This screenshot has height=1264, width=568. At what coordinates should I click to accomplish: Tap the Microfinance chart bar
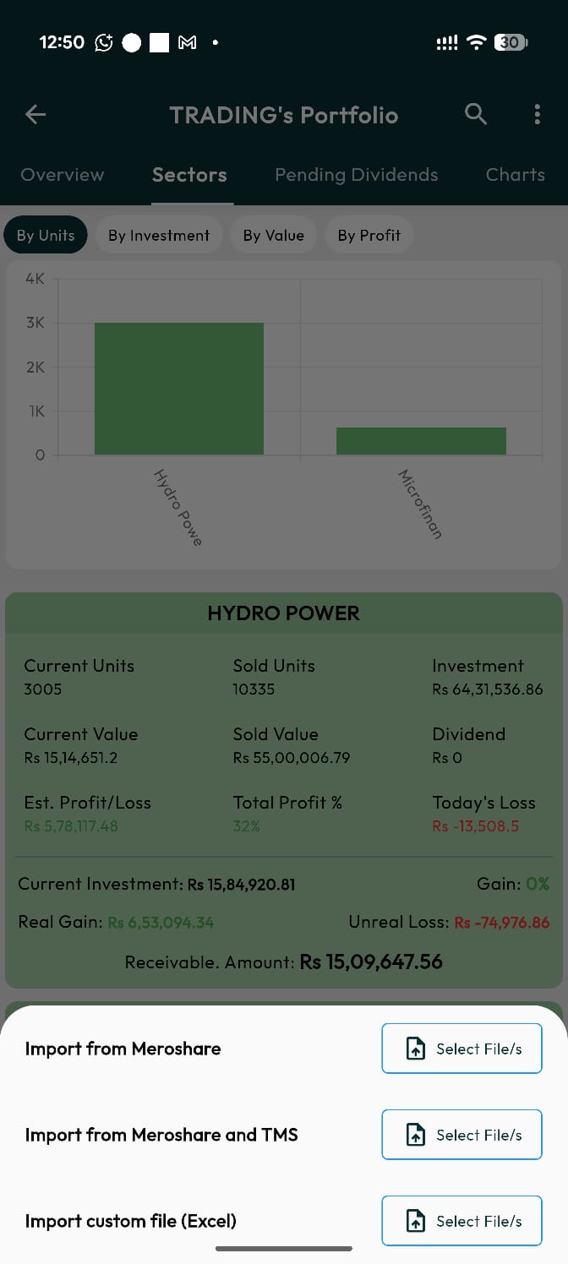(x=421, y=441)
